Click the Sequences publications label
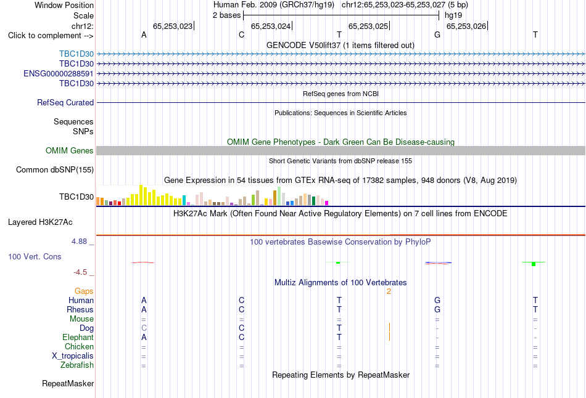The width and height of the screenshot is (586, 398). point(73,122)
